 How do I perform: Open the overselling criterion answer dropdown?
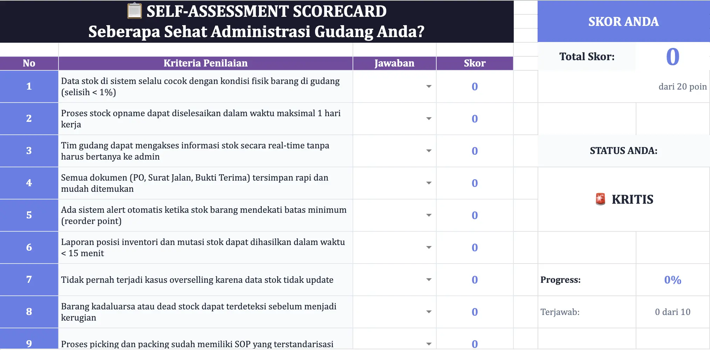[429, 280]
